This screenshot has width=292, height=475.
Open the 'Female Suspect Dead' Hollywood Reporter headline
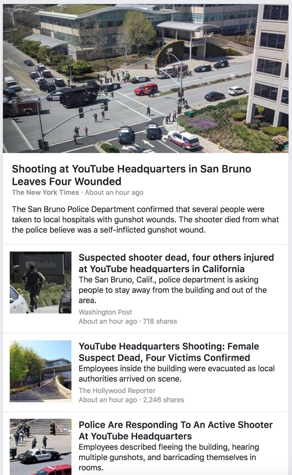[x=169, y=352]
